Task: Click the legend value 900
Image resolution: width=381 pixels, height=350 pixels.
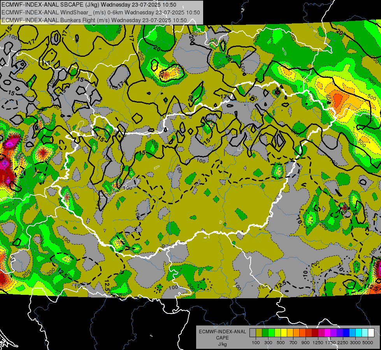Action: coord(306,343)
